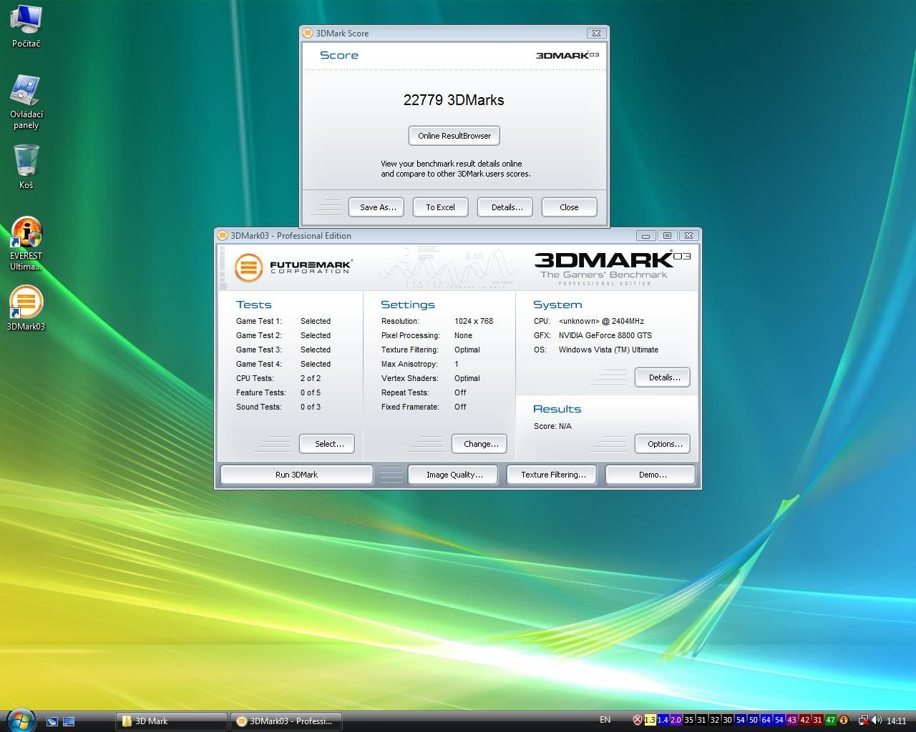Click the Pixel Processing None value
The height and width of the screenshot is (732, 916).
pyautogui.click(x=463, y=335)
